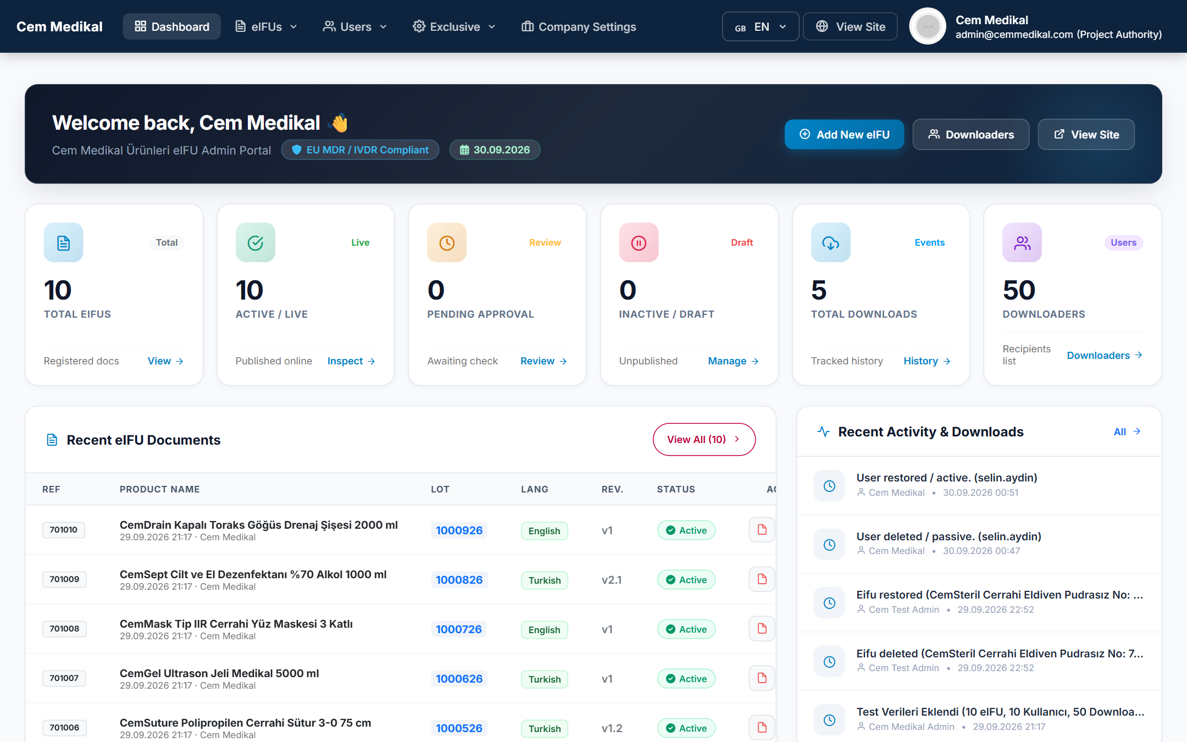
Task: Go to the Dashboard tab
Action: click(172, 26)
